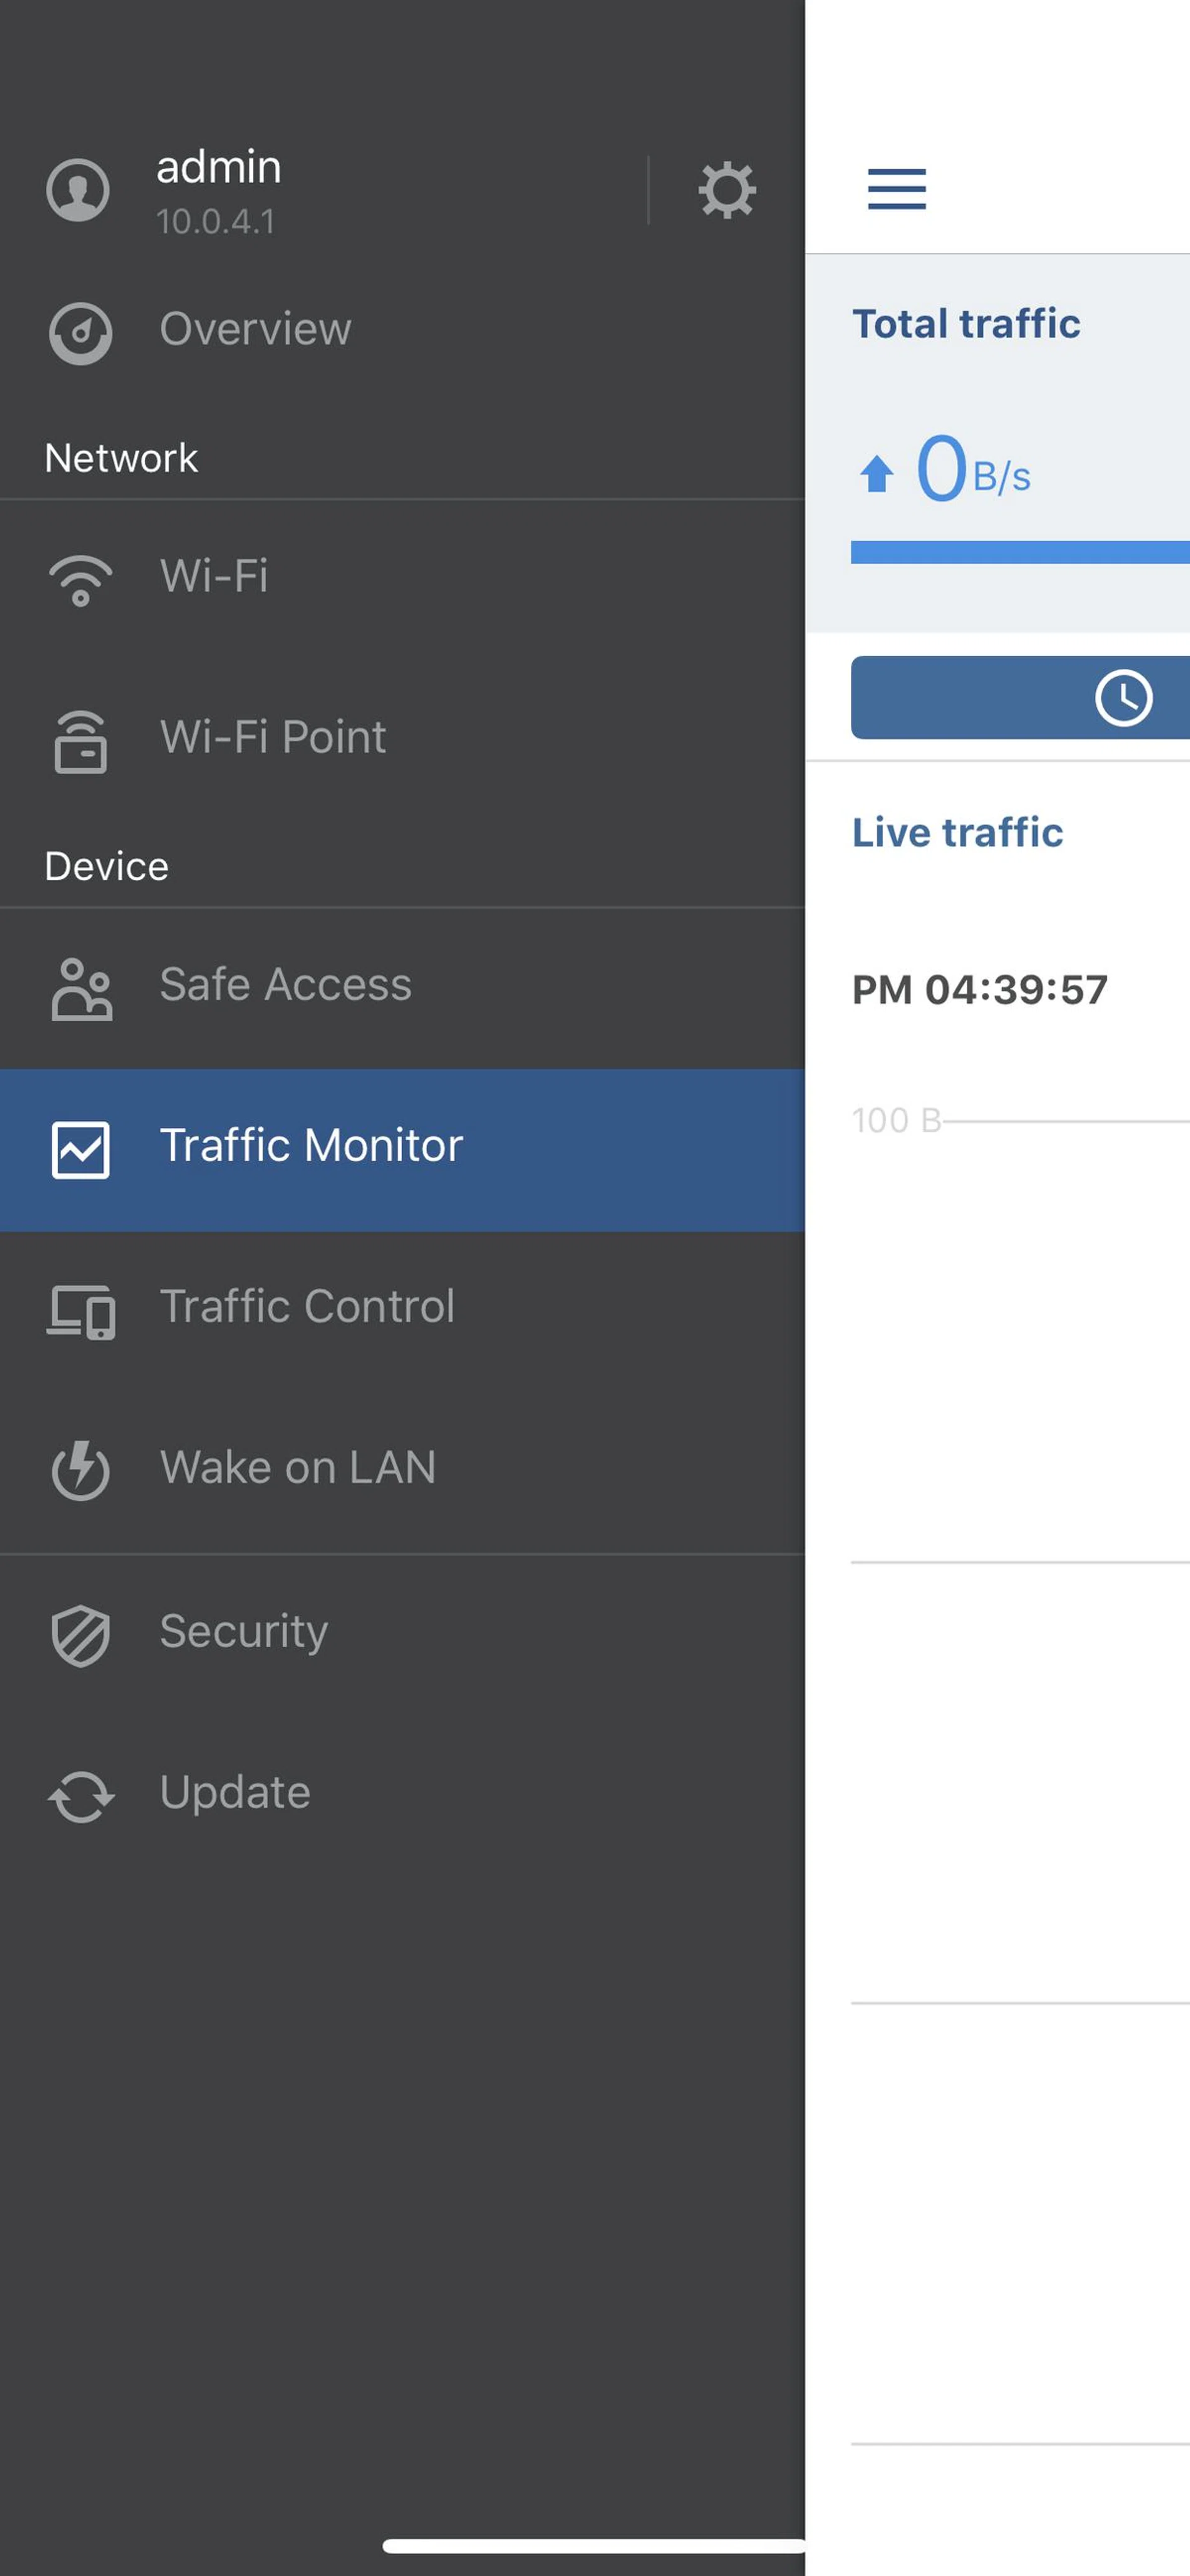Expand the Device section header
Image resolution: width=1190 pixels, height=2576 pixels.
pos(106,866)
